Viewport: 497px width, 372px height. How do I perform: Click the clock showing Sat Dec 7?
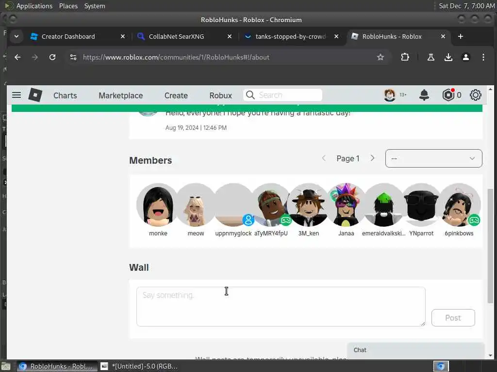coord(466,6)
